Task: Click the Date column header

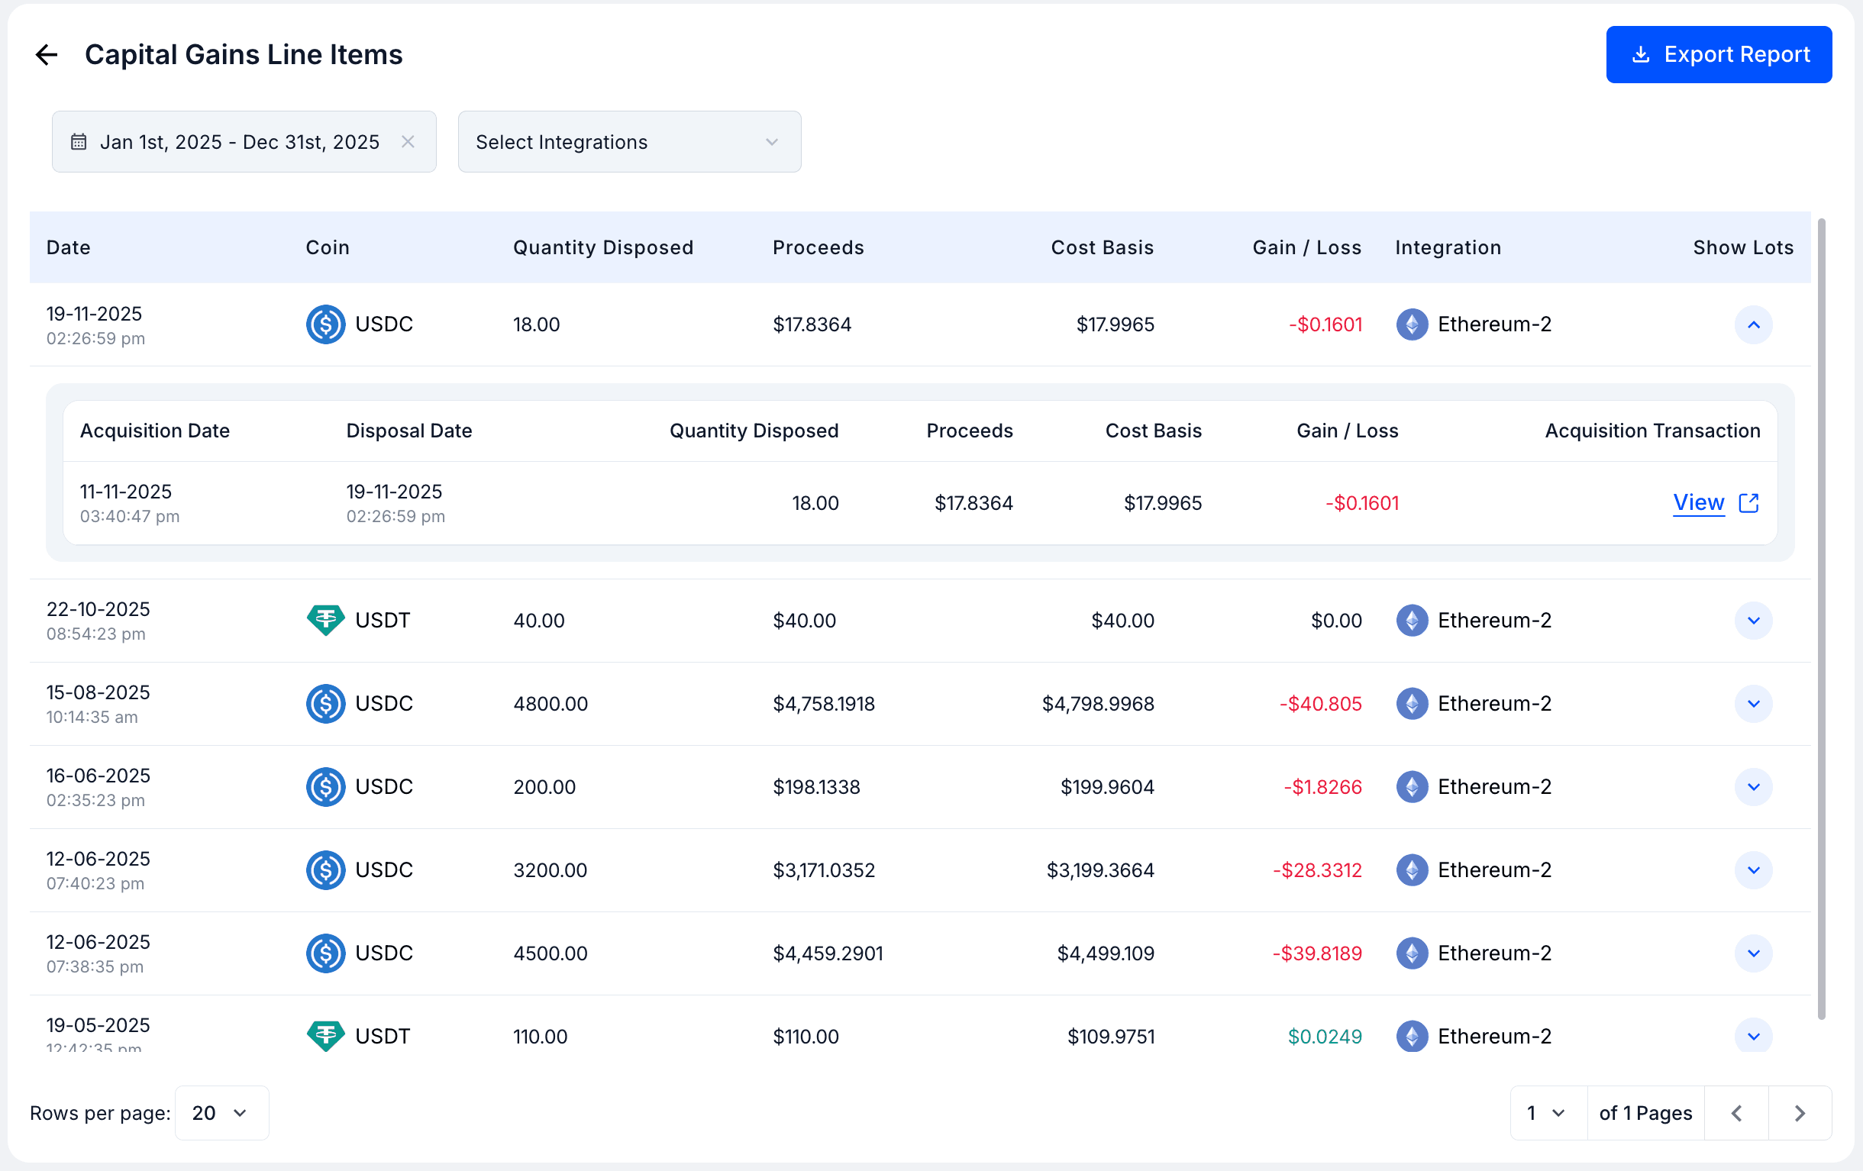Action: click(68, 247)
